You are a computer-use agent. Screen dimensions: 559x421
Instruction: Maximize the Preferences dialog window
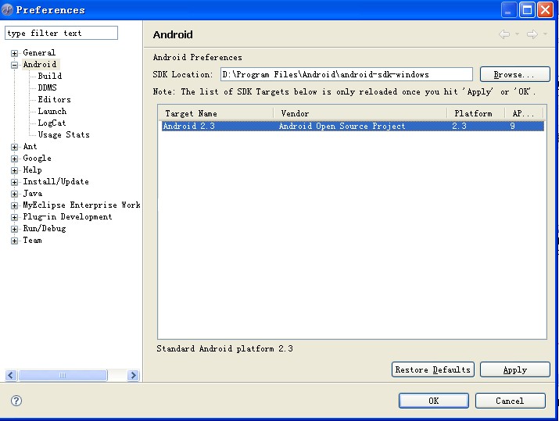click(x=527, y=9)
